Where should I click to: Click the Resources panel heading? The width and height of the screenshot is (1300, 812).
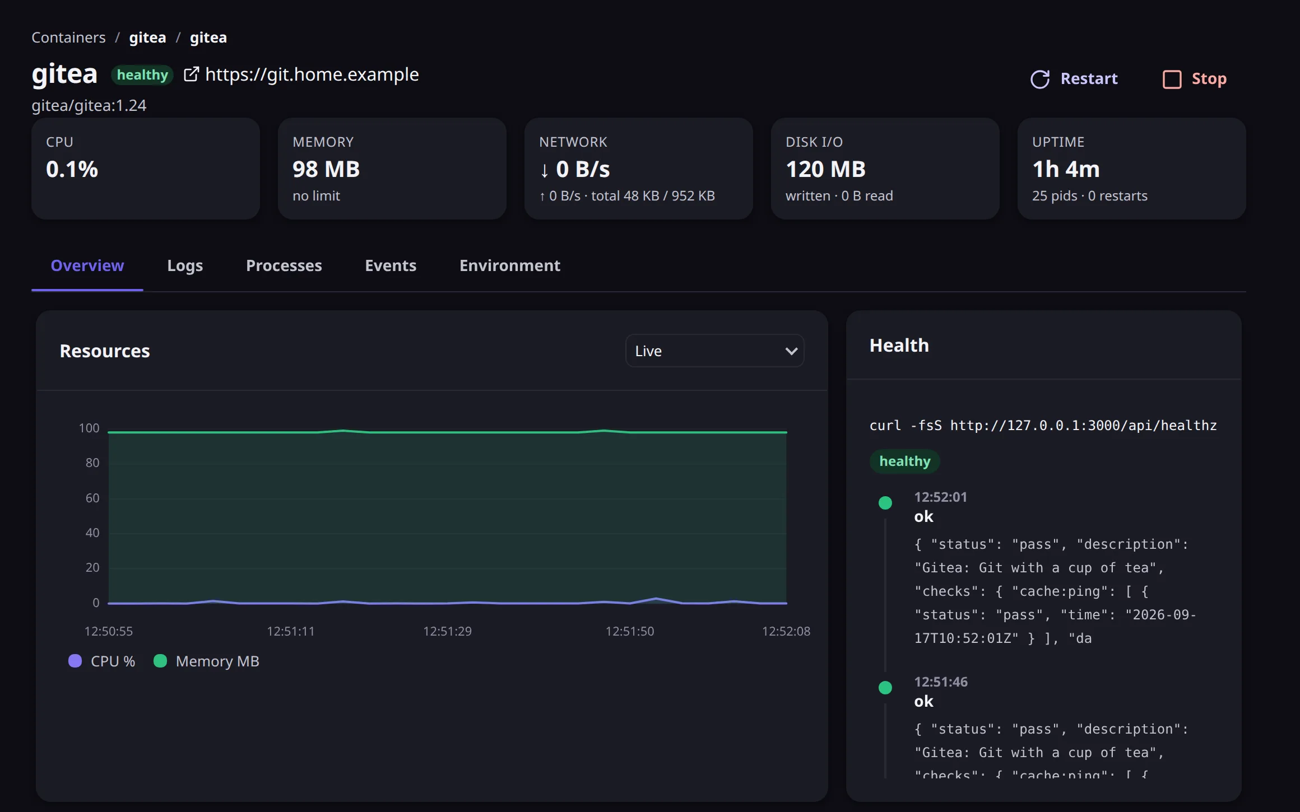click(105, 351)
